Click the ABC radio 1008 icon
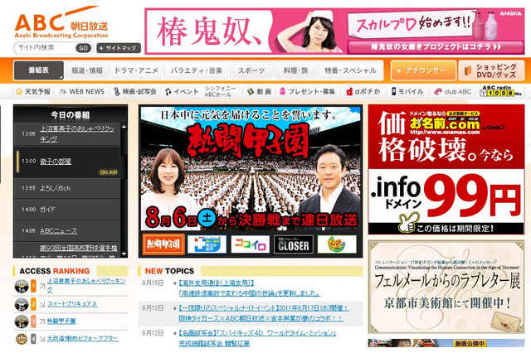This screenshot has width=531, height=353. point(500,91)
